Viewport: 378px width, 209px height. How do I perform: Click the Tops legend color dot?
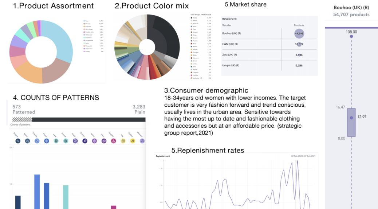84,21
